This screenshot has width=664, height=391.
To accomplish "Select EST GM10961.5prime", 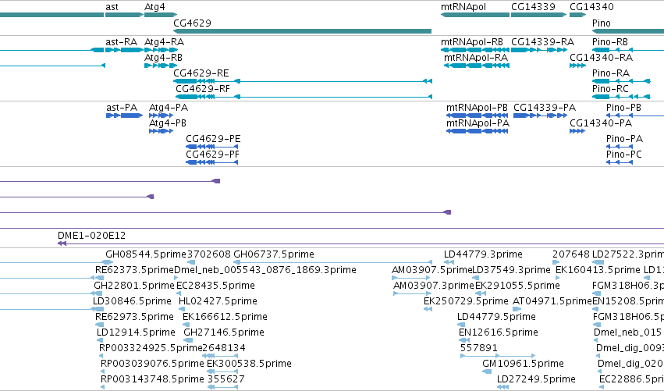I will pyautogui.click(x=523, y=364).
